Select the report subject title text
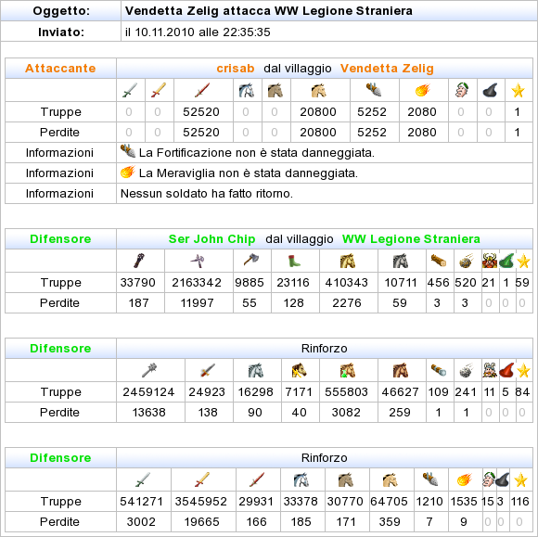 (x=269, y=10)
